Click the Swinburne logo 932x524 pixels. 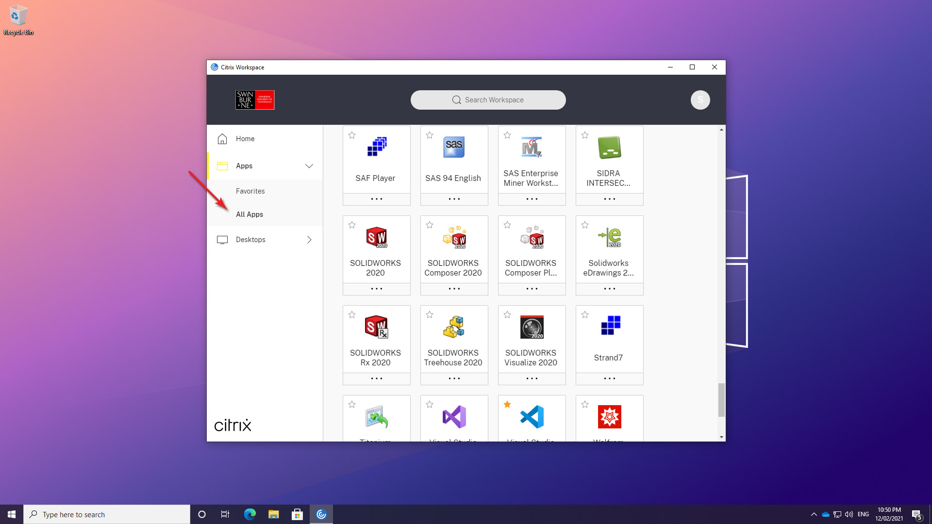coord(255,100)
